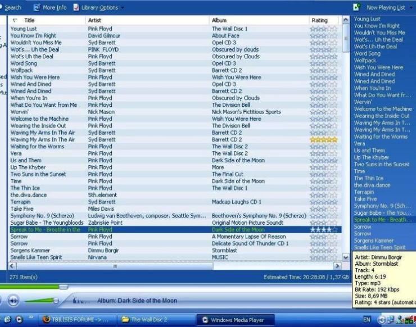416x327 pixels.
Task: Click Take Five in Now Playing list
Action: (x=365, y=199)
